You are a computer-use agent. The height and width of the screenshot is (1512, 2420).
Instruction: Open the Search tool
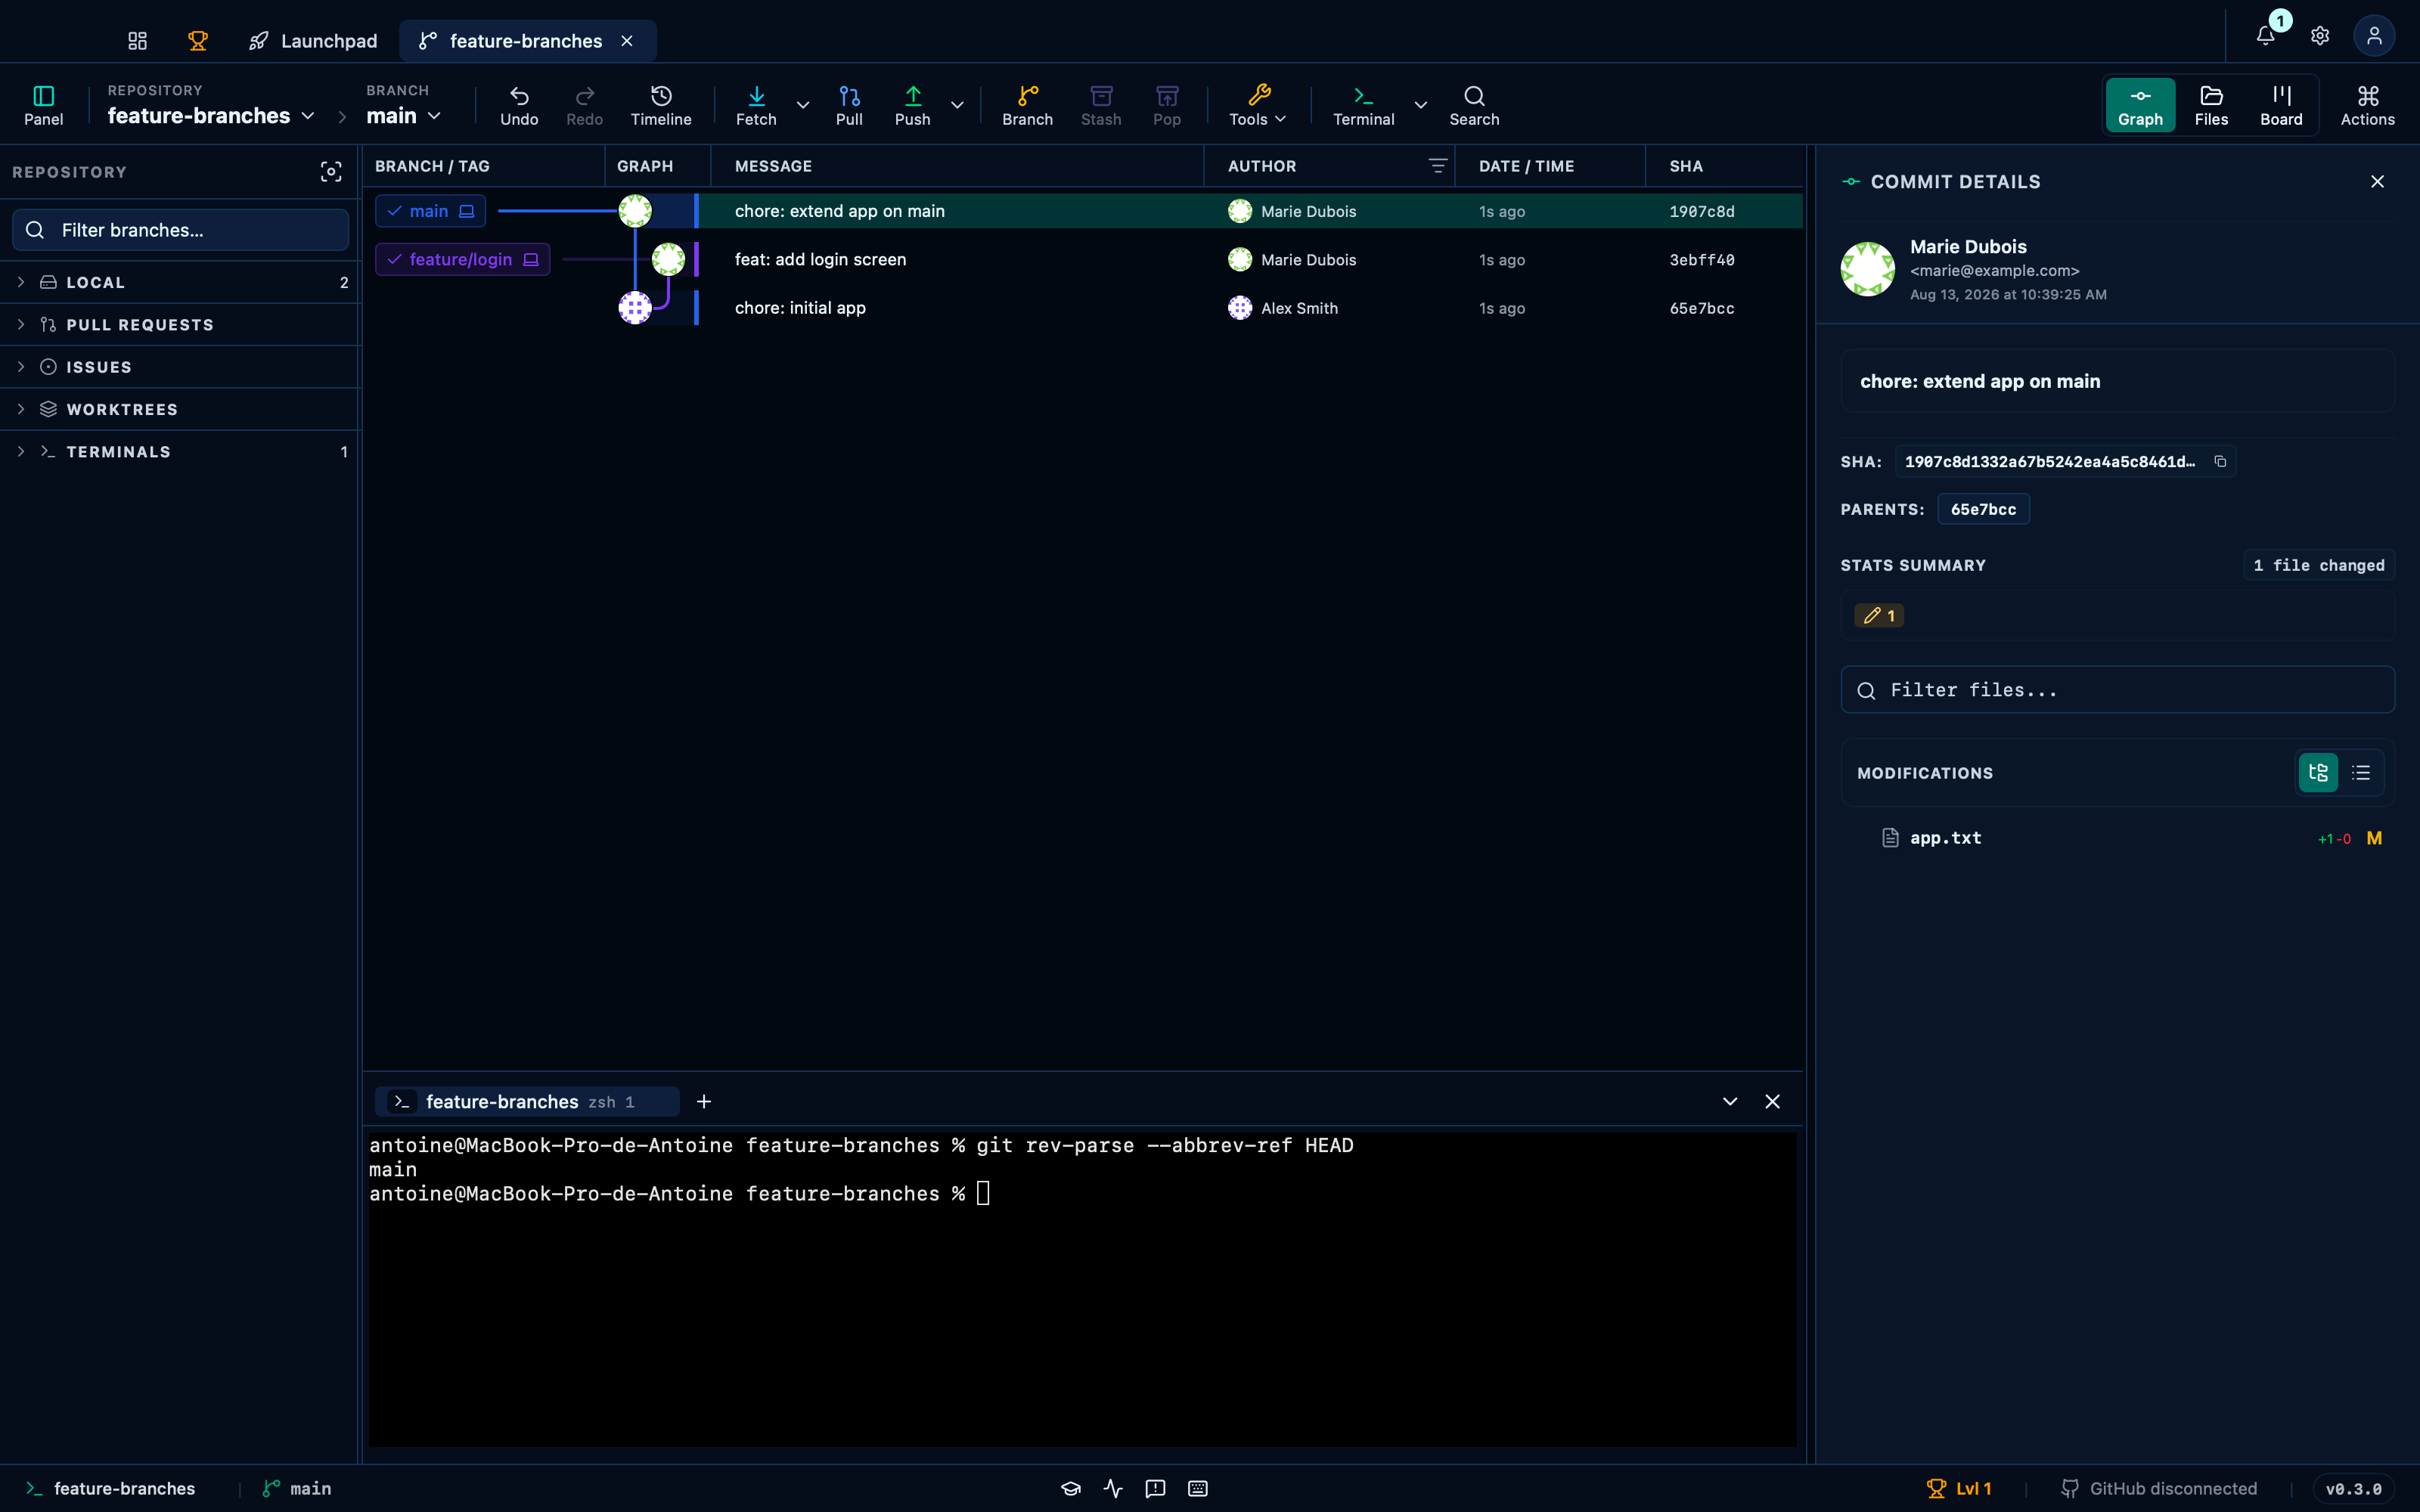click(1475, 105)
